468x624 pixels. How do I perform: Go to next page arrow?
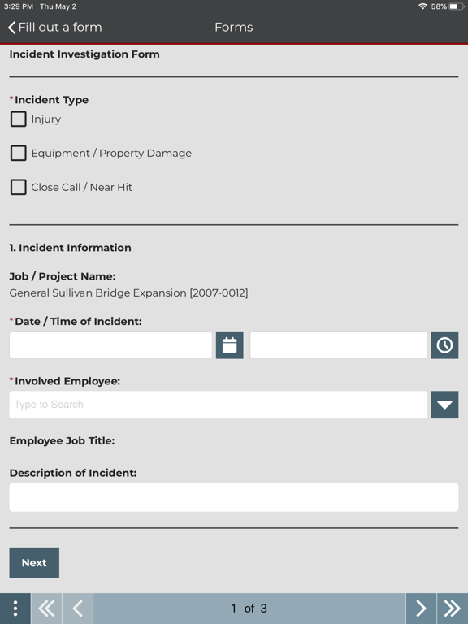coord(421,609)
